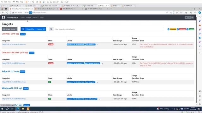Collapse the CentOS7 pool with show less
Viewport: 202px width, 113px height.
tap(23, 34)
